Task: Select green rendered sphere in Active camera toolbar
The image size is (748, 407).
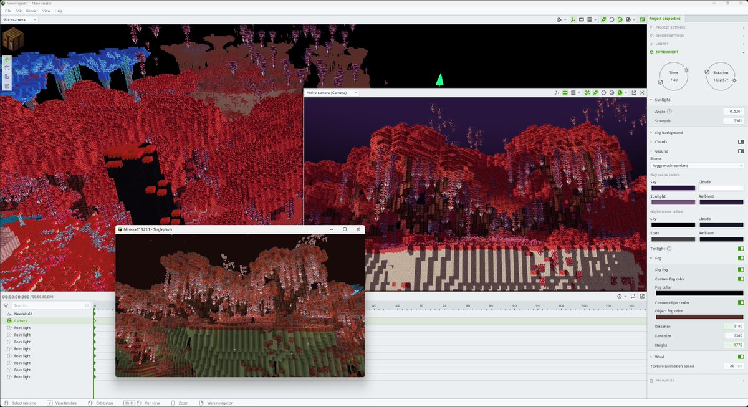Action: pos(620,93)
